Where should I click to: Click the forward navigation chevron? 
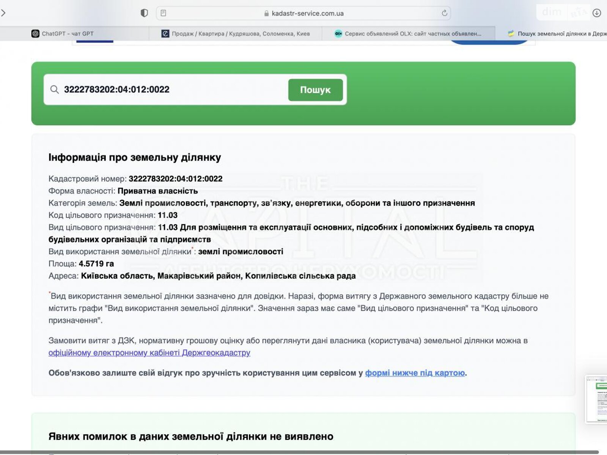click(3, 13)
